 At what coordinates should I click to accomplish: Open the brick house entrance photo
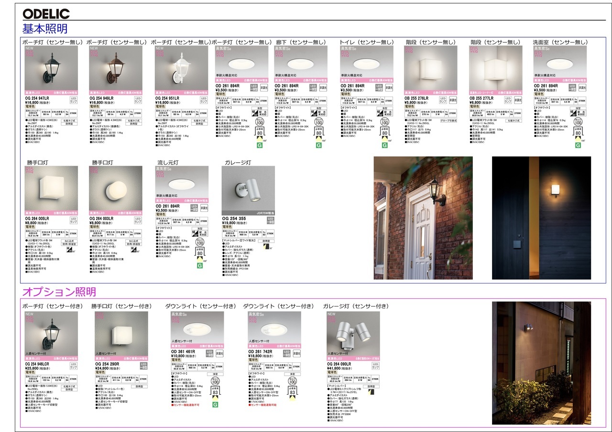tap(423, 218)
